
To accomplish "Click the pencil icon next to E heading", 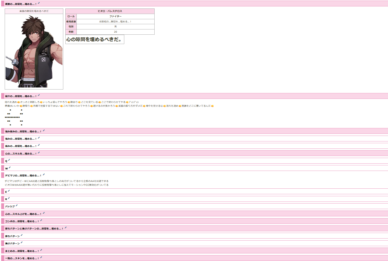I will 9,191.
